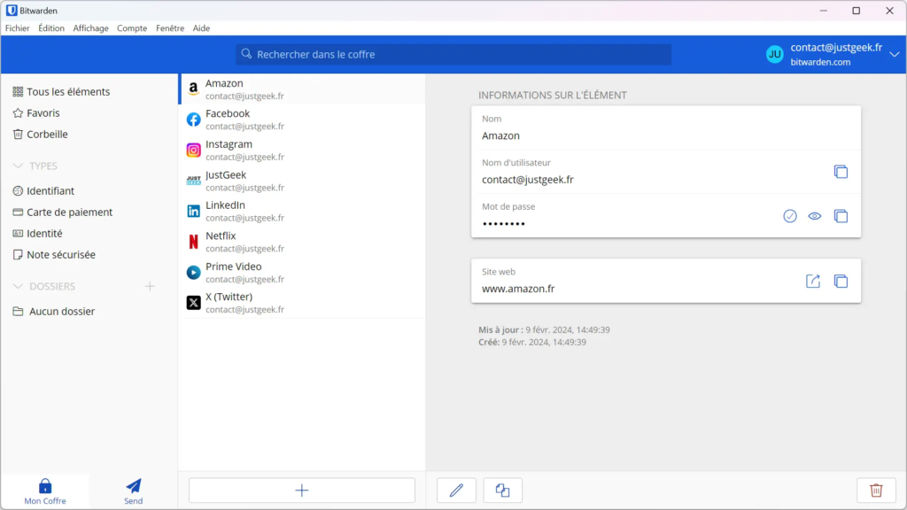This screenshot has width=907, height=510.
Task: Reveal the hidden password with the eye icon
Action: point(814,215)
